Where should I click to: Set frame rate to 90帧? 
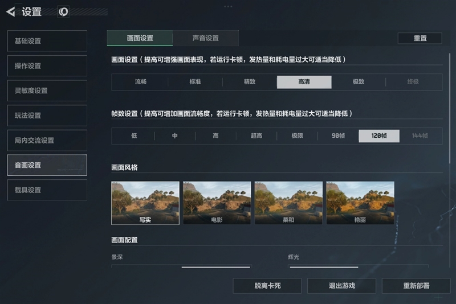click(338, 135)
